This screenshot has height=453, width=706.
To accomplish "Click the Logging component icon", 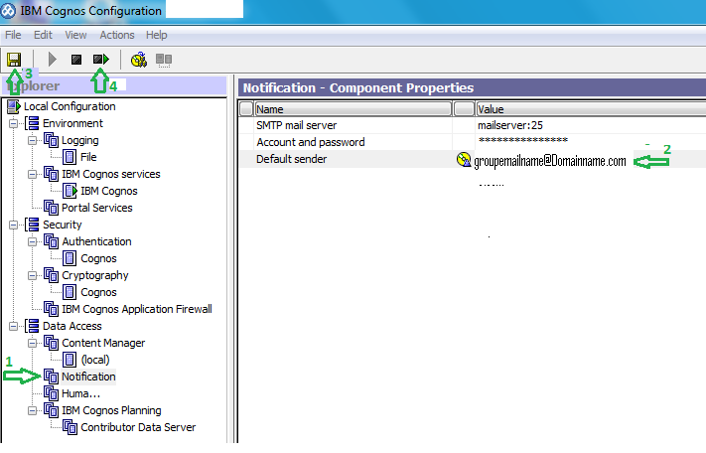I will [x=52, y=140].
